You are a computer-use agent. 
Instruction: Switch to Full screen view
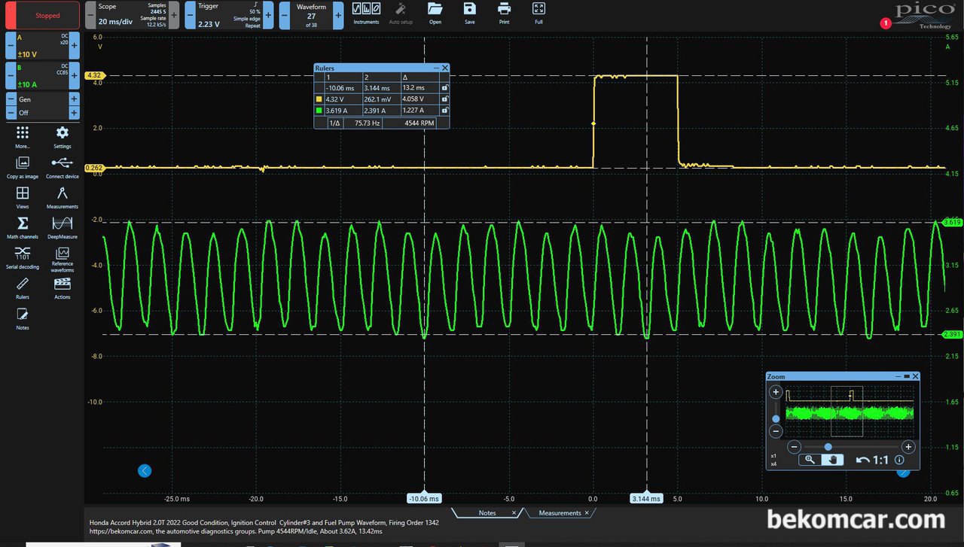[x=538, y=14]
